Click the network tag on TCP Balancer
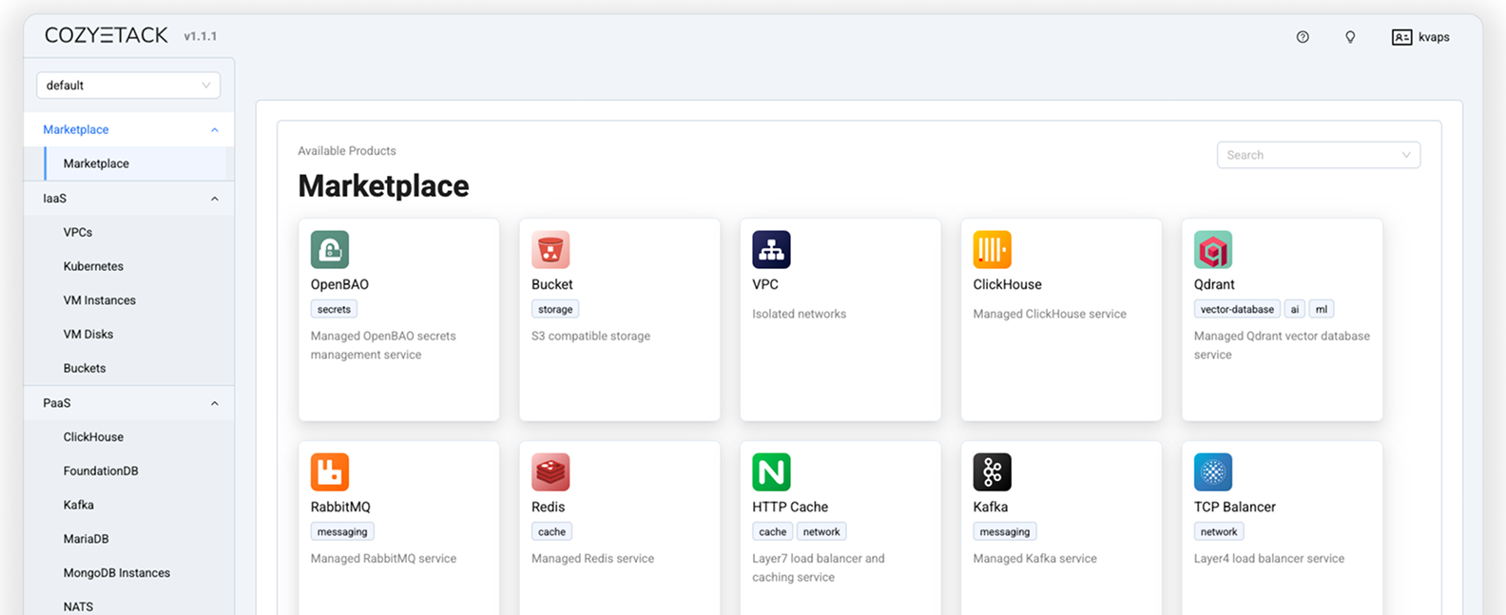The height and width of the screenshot is (615, 1506). click(x=1219, y=531)
